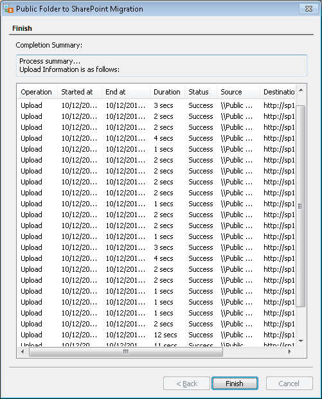Click the horizontal scrollbar right arrow
Screen dimensions: 322x399
tap(289, 351)
